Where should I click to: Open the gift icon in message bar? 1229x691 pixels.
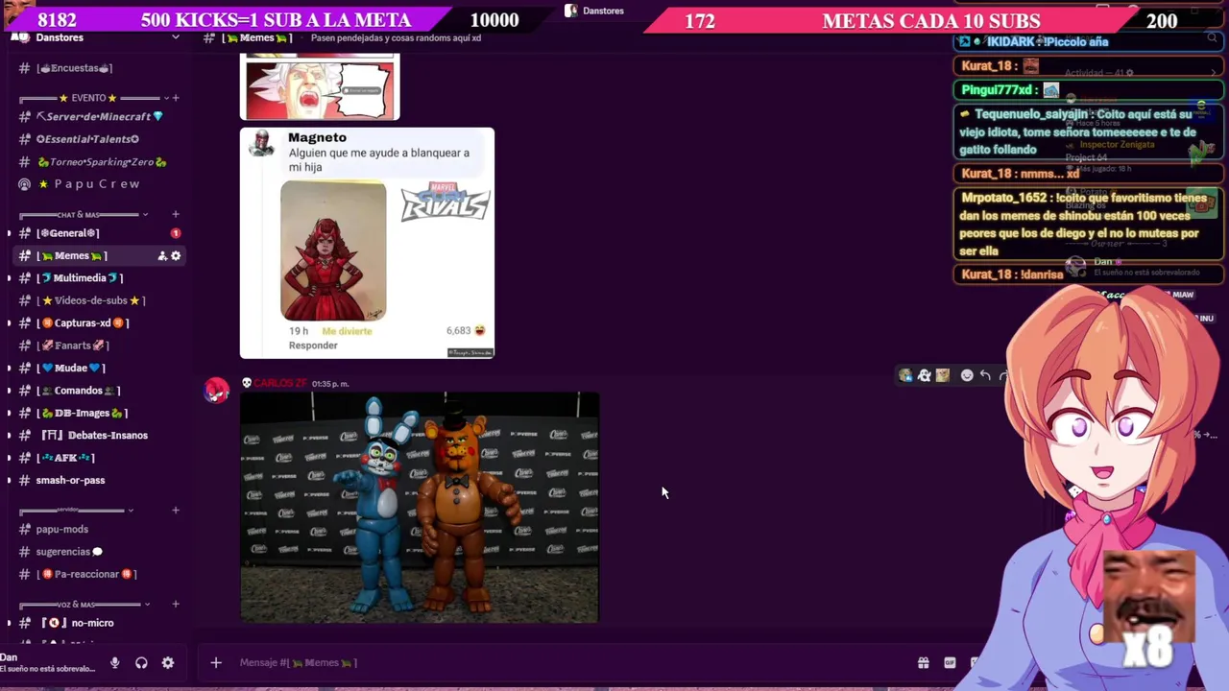[x=924, y=662]
